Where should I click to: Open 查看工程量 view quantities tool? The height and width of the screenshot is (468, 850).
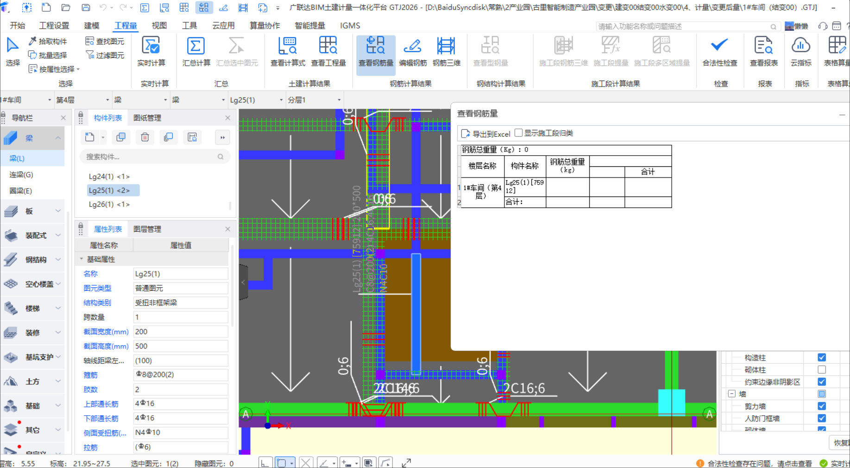pyautogui.click(x=328, y=51)
